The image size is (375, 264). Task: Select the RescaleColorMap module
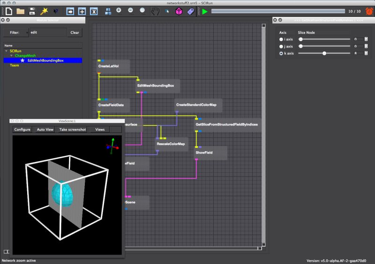click(172, 144)
